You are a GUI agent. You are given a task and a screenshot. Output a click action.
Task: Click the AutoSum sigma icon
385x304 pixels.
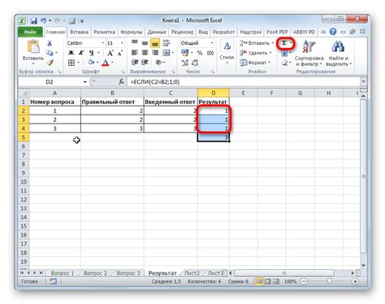284,43
